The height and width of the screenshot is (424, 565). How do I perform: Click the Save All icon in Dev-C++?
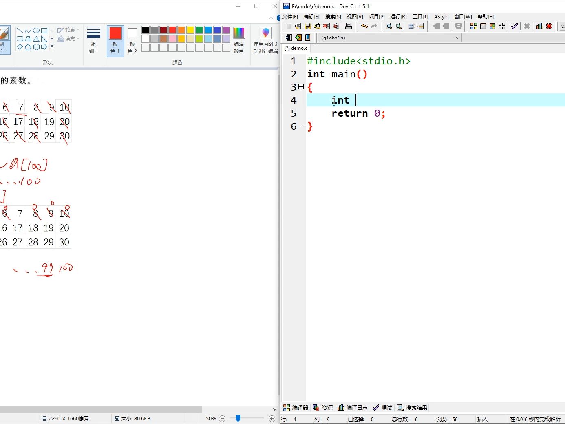pos(317,26)
